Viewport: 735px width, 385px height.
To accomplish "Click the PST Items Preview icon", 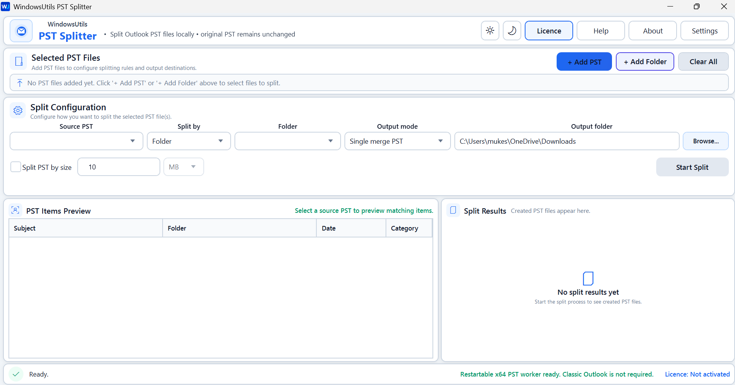I will pyautogui.click(x=15, y=210).
